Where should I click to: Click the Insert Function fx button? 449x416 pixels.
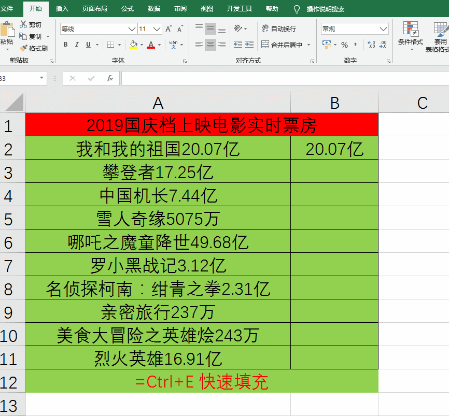point(110,78)
